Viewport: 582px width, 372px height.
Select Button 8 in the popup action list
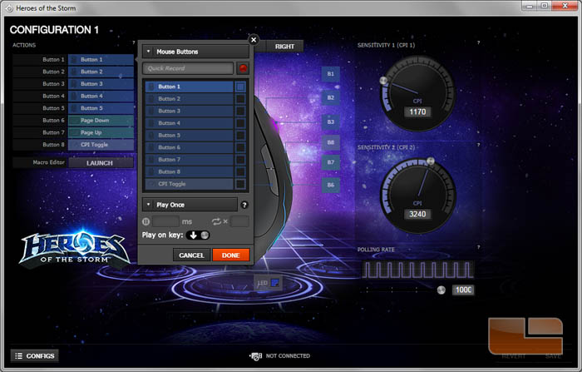click(x=189, y=171)
